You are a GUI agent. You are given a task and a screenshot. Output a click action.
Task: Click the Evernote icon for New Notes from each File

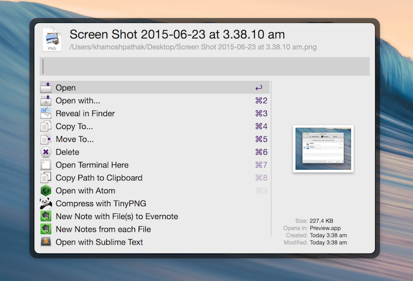pyautogui.click(x=46, y=229)
